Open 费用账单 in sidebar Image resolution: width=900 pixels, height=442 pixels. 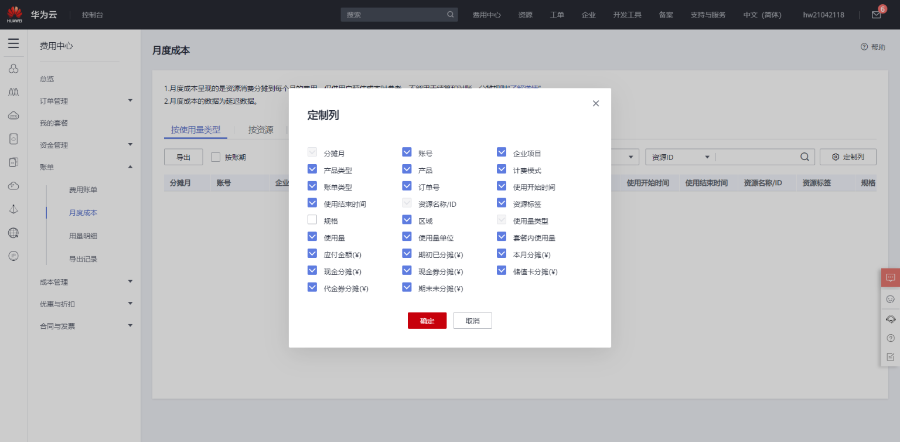point(83,190)
